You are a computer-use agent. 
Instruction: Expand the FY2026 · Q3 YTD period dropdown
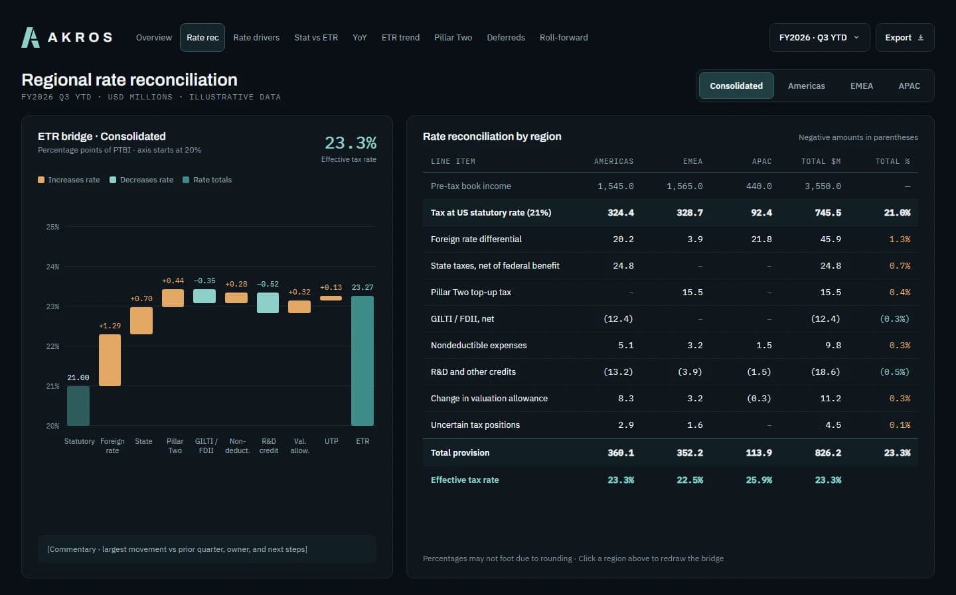pos(819,37)
